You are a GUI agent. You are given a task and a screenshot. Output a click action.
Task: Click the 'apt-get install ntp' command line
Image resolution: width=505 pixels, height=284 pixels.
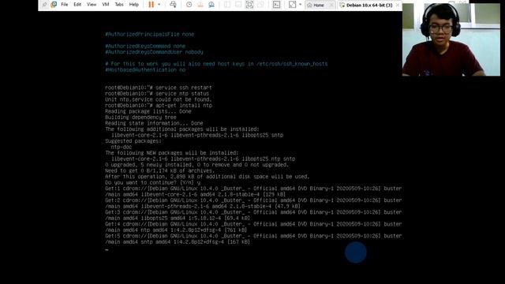click(159, 105)
